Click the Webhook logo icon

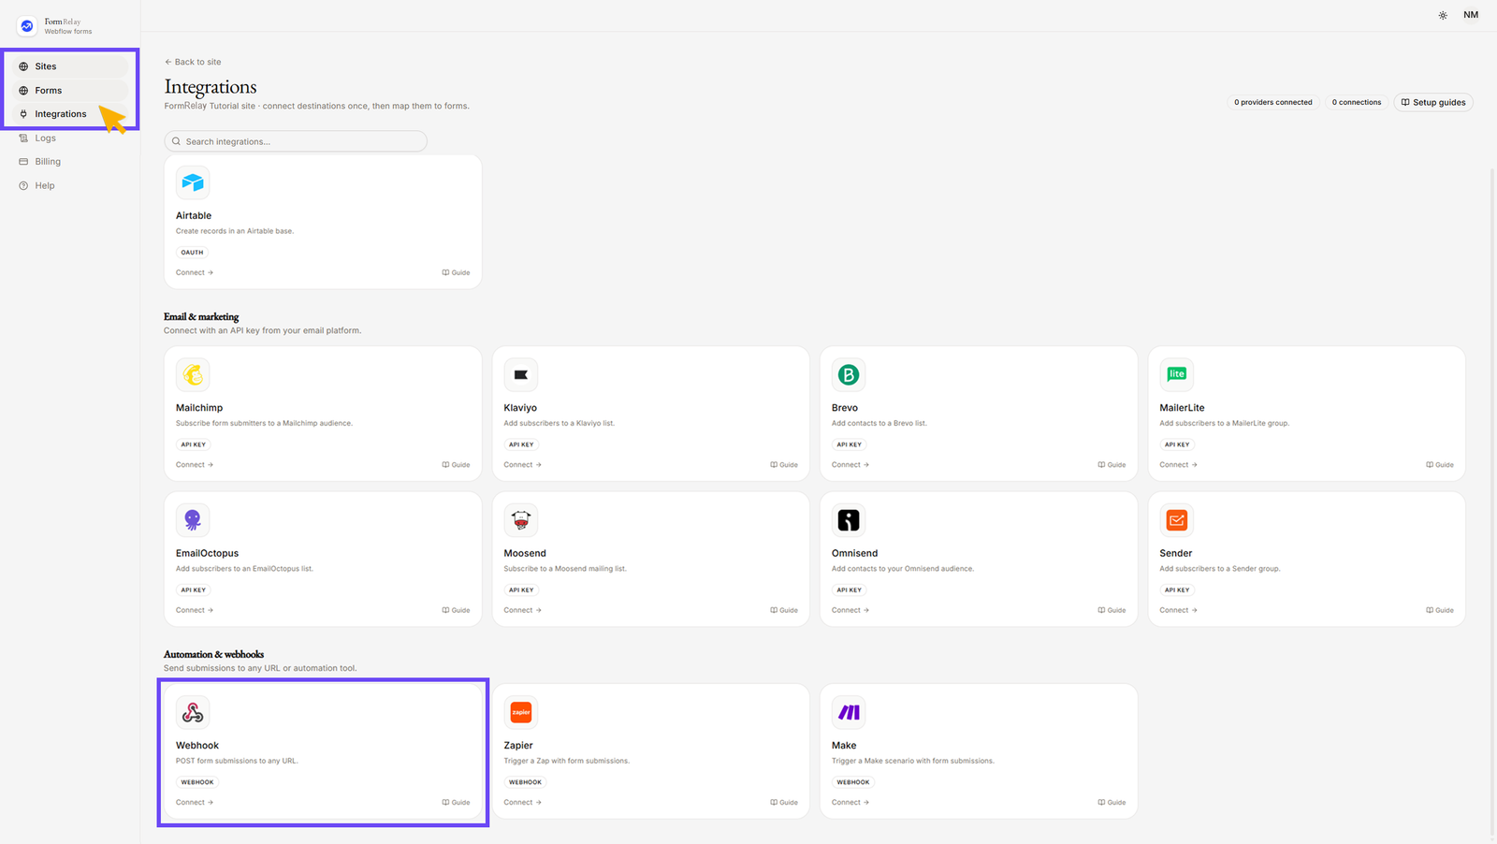tap(193, 712)
